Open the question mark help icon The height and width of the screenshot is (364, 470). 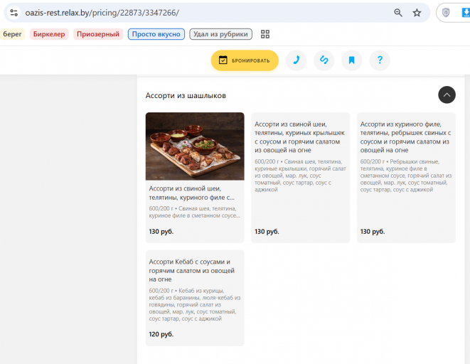[380, 60]
